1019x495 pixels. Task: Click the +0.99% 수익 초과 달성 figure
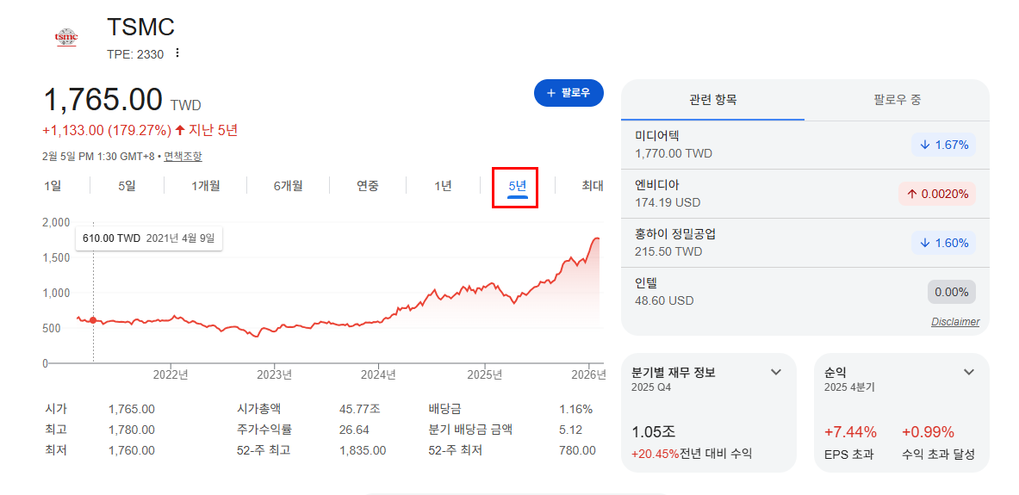(x=928, y=432)
